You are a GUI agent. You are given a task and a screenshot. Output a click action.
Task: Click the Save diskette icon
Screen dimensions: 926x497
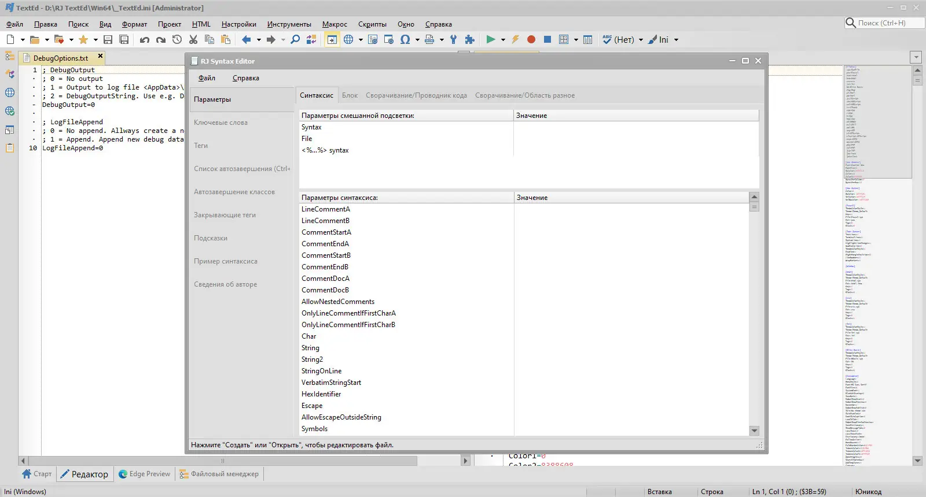(108, 39)
